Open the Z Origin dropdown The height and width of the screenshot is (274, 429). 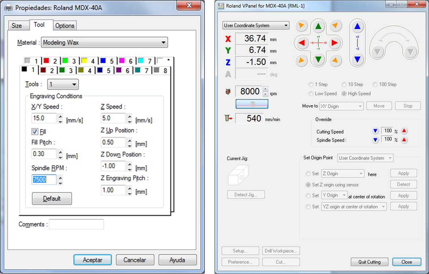pyautogui.click(x=343, y=174)
